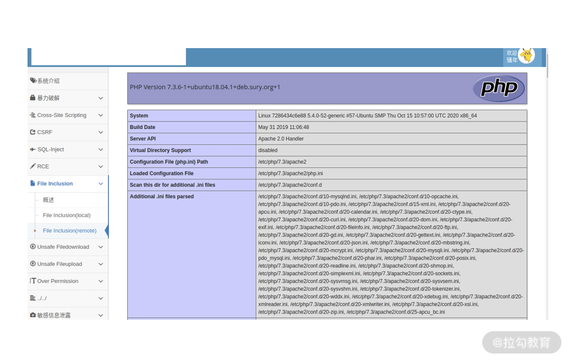Open the Unsafe Fileupload menu

click(x=68, y=264)
